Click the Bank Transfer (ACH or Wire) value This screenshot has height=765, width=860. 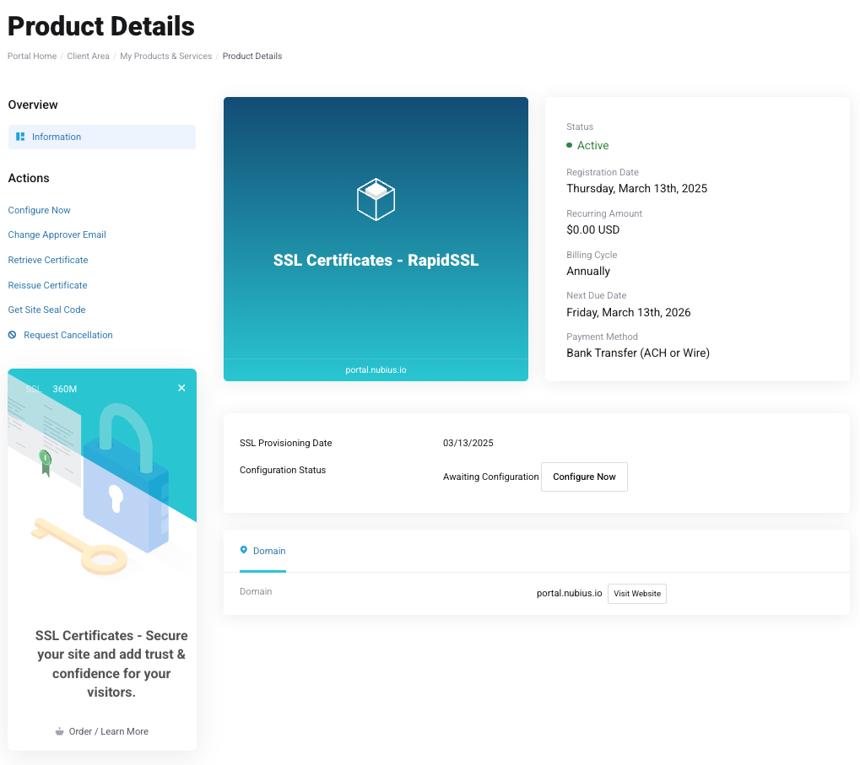point(638,353)
